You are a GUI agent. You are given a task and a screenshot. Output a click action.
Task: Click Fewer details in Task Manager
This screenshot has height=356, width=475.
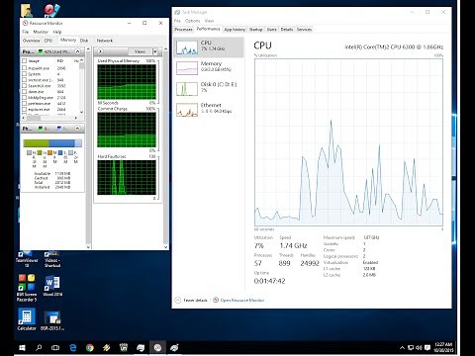(x=195, y=301)
